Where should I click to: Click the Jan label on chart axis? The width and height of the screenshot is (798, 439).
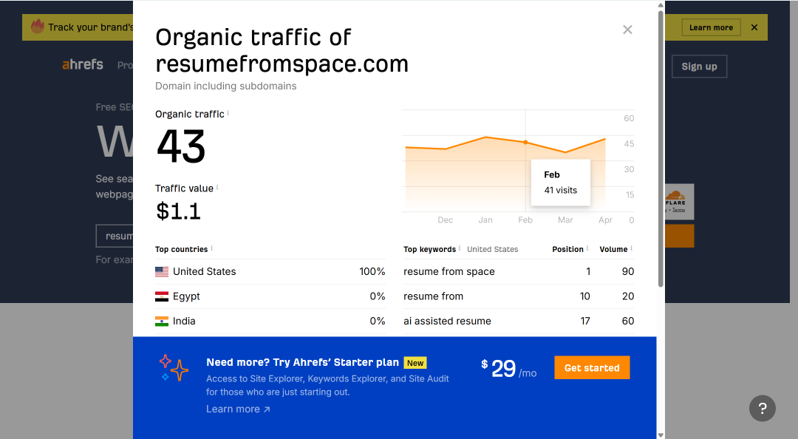(x=485, y=220)
